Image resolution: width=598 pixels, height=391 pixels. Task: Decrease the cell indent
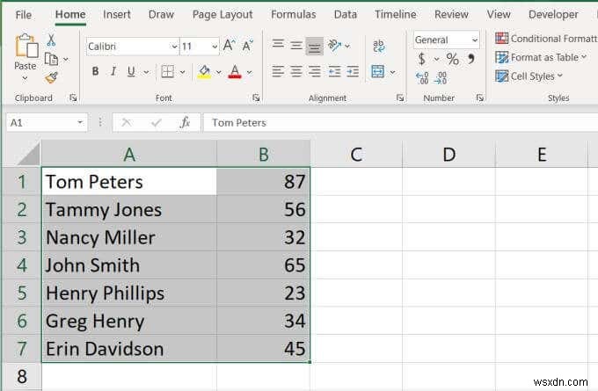334,71
